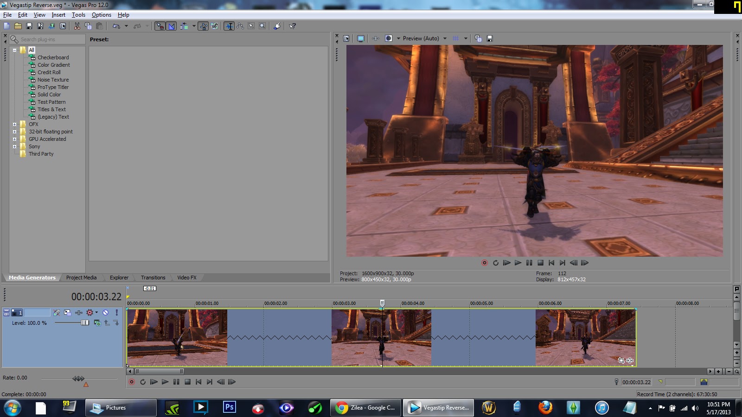Expand the Sony folder
This screenshot has height=417, width=742.
pos(14,146)
